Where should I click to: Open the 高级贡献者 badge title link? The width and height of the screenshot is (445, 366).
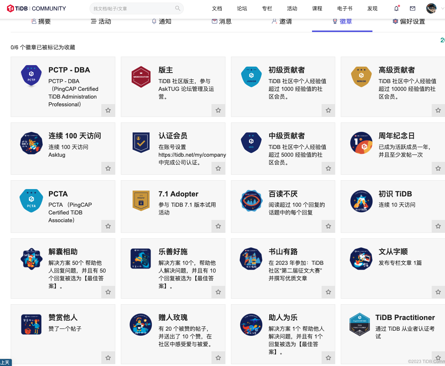[397, 70]
